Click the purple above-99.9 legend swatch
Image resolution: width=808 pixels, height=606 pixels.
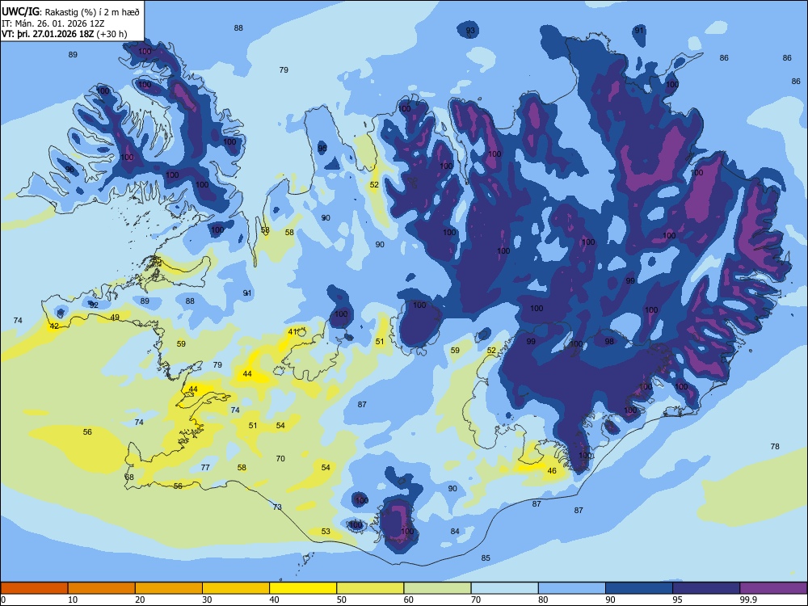click(773, 588)
